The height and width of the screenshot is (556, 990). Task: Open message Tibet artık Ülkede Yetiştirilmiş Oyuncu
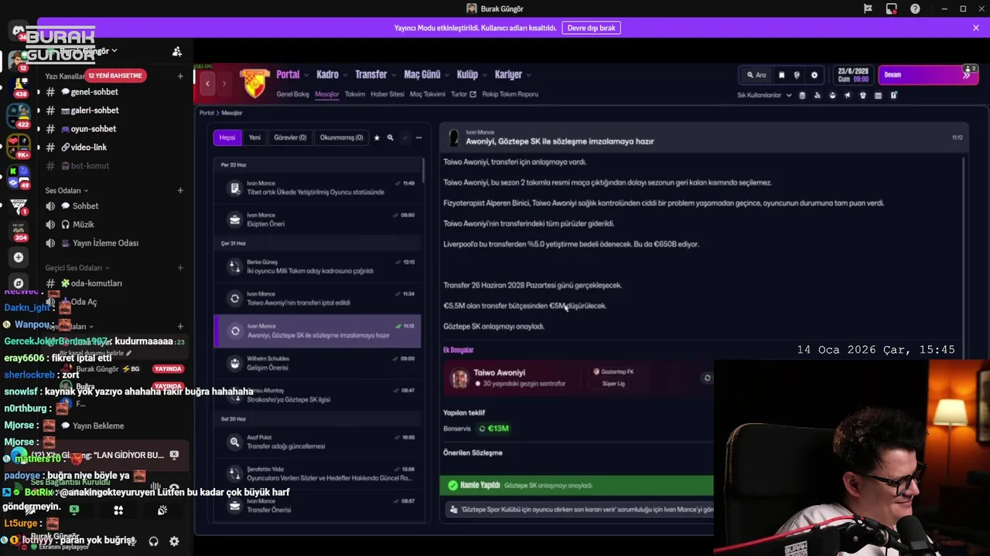[x=318, y=188]
